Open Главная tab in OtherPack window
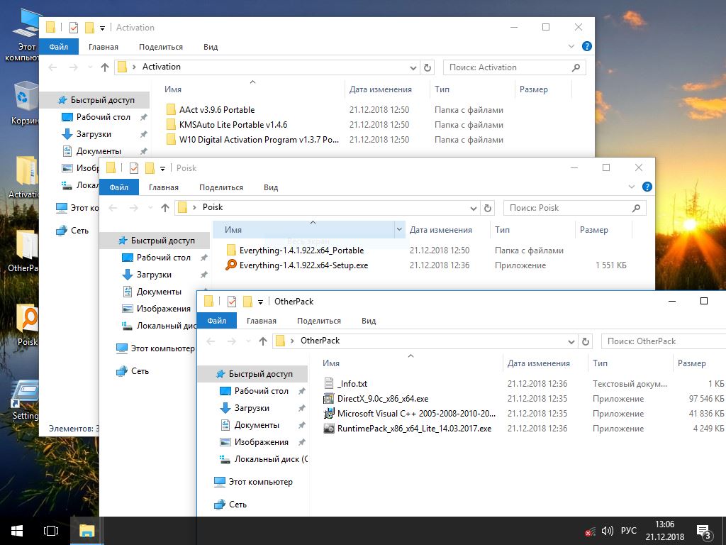Screen dimensions: 726x545 (x=262, y=321)
